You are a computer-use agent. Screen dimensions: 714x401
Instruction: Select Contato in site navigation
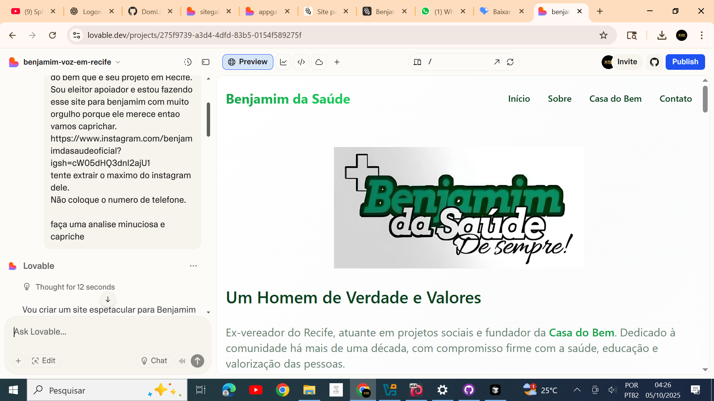click(676, 99)
